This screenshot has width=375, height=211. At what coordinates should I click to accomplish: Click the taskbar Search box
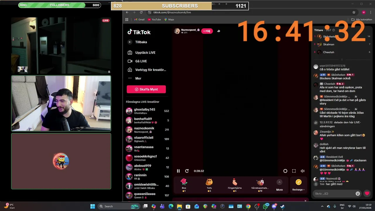click(x=119, y=206)
